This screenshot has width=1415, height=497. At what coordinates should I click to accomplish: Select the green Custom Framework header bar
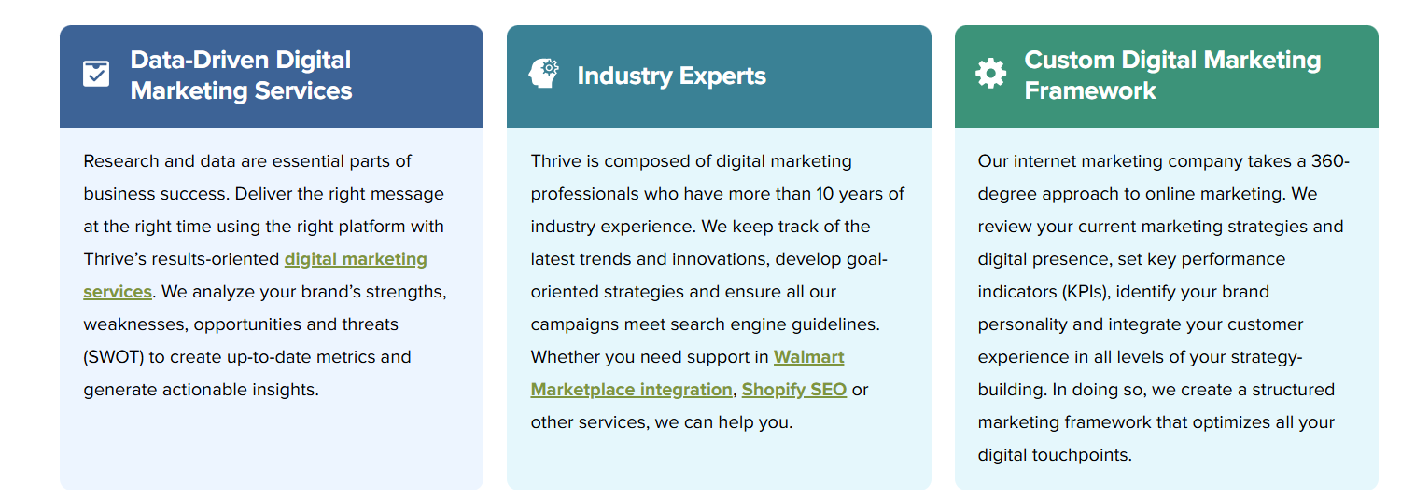[1166, 76]
